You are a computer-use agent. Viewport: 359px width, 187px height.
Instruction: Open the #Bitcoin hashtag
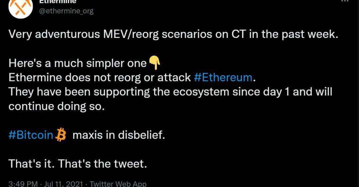(x=31, y=135)
